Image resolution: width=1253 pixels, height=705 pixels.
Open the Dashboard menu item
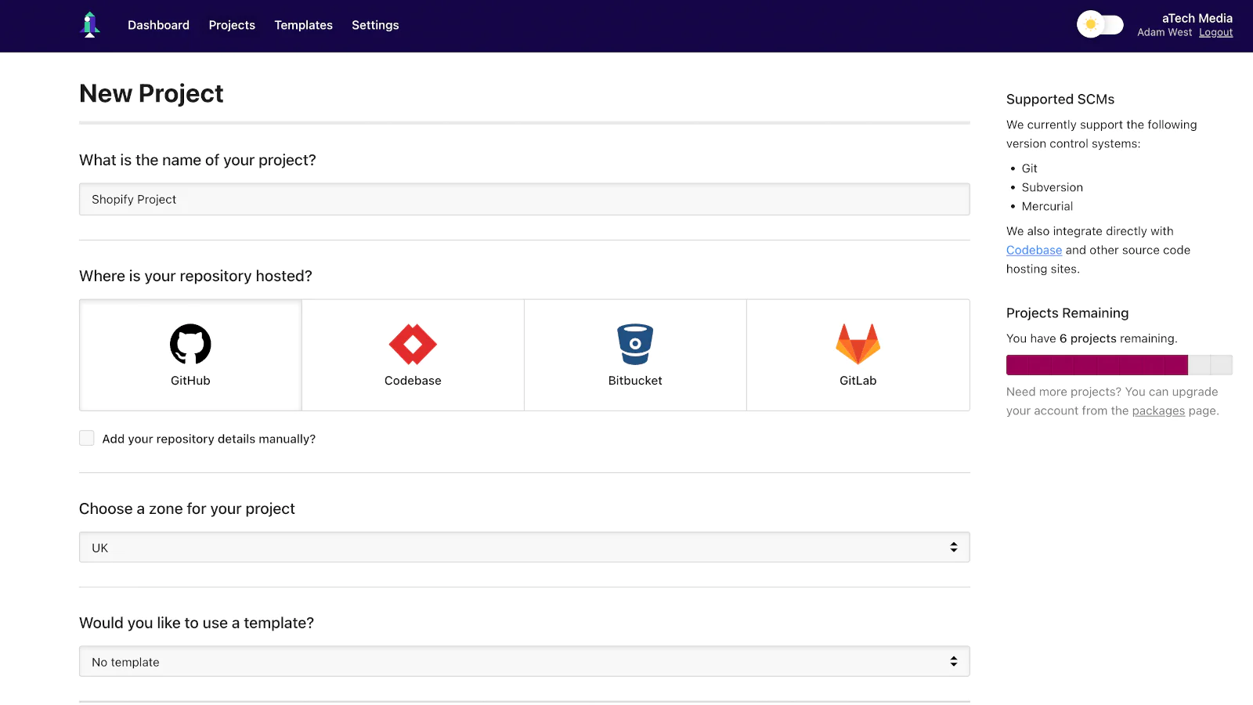coord(158,25)
